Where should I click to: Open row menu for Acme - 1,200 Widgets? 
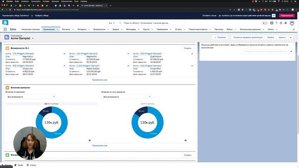128,66
